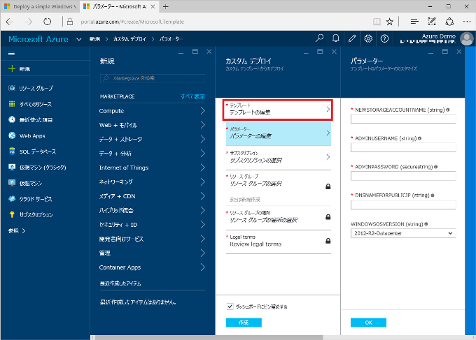Viewport: 476px width, 340px height.
Task: Open the Edge hub lines icon
Action: pyautogui.click(x=414, y=22)
